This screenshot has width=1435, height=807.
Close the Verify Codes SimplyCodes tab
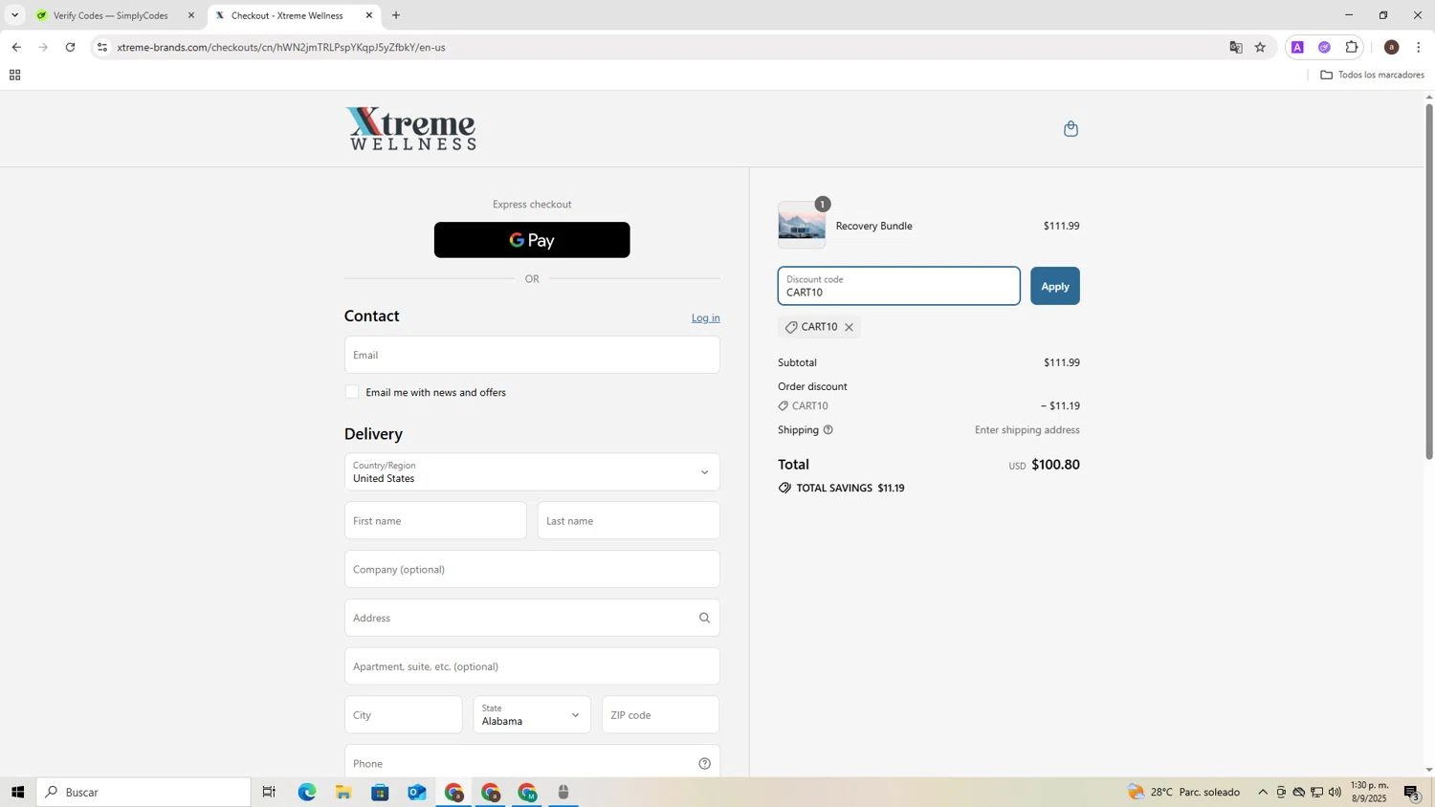[x=190, y=15]
